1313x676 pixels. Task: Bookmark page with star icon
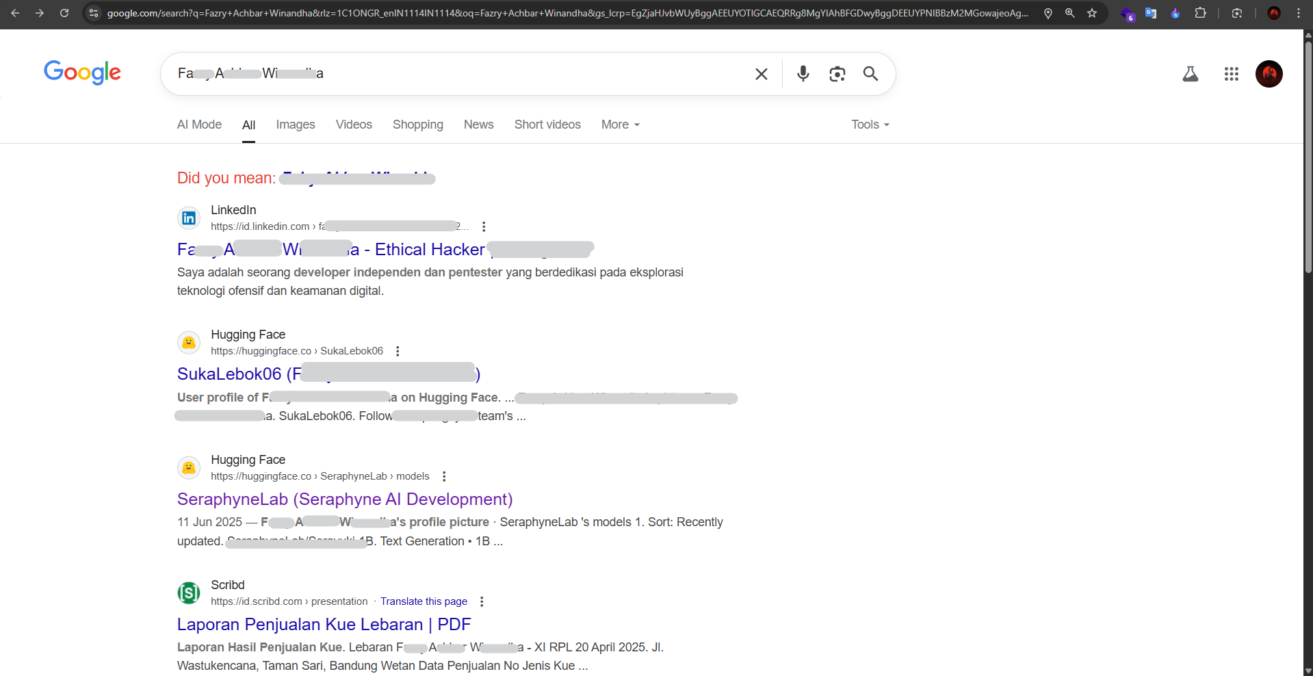coord(1092,13)
